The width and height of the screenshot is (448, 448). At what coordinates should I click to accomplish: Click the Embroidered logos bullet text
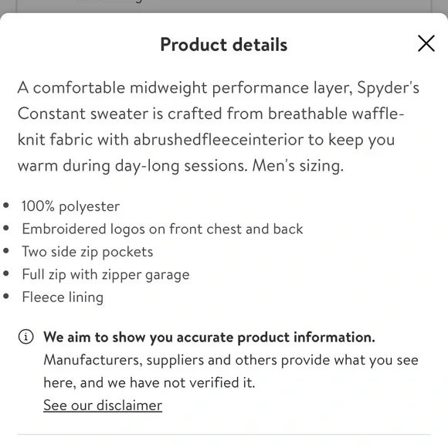[x=162, y=229]
